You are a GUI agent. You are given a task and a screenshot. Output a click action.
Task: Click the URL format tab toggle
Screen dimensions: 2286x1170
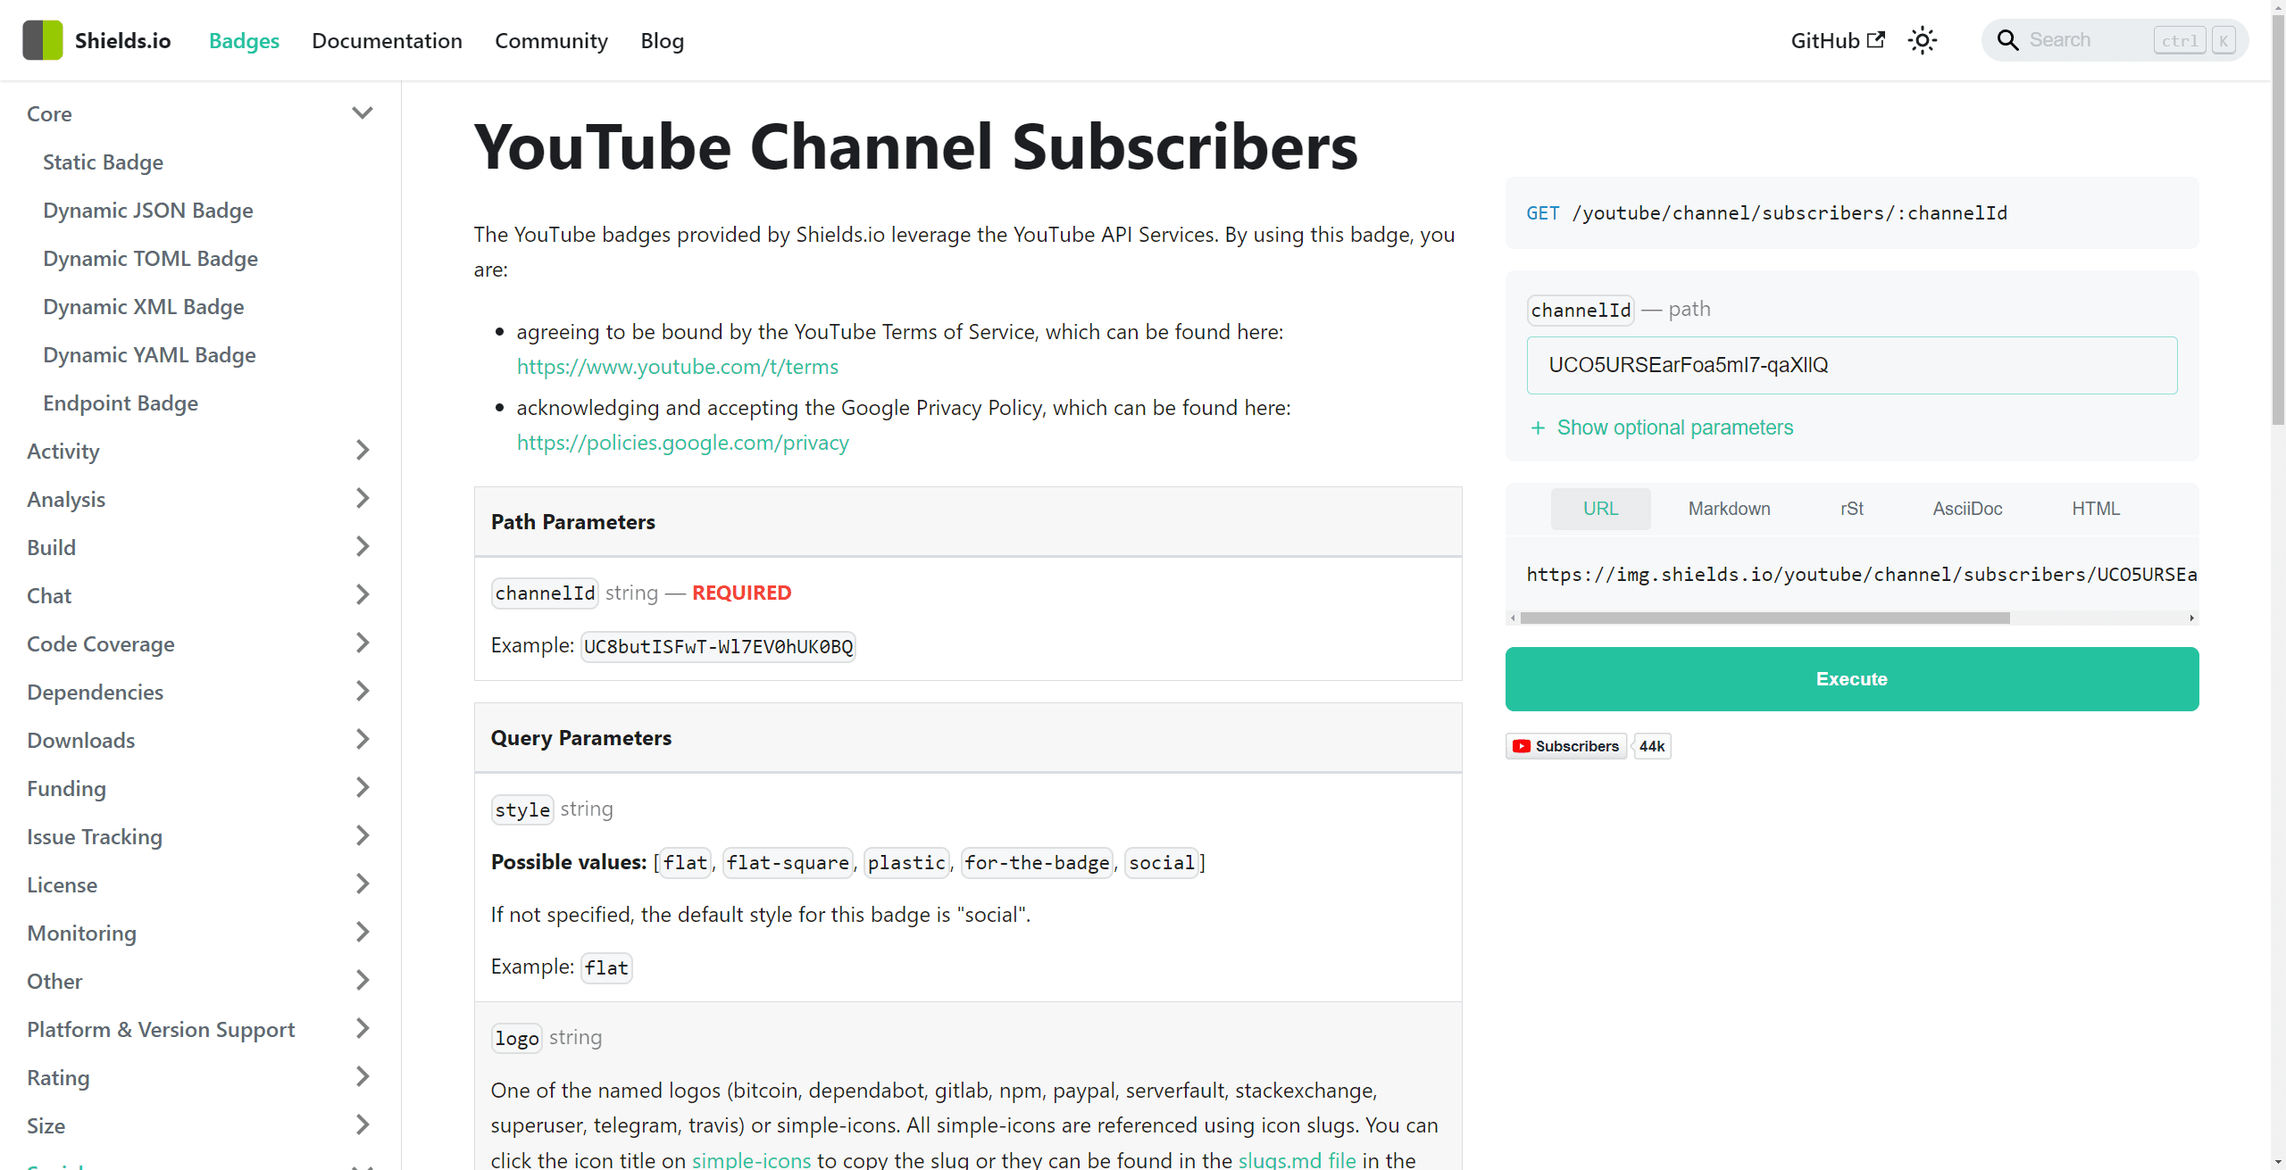[1601, 509]
